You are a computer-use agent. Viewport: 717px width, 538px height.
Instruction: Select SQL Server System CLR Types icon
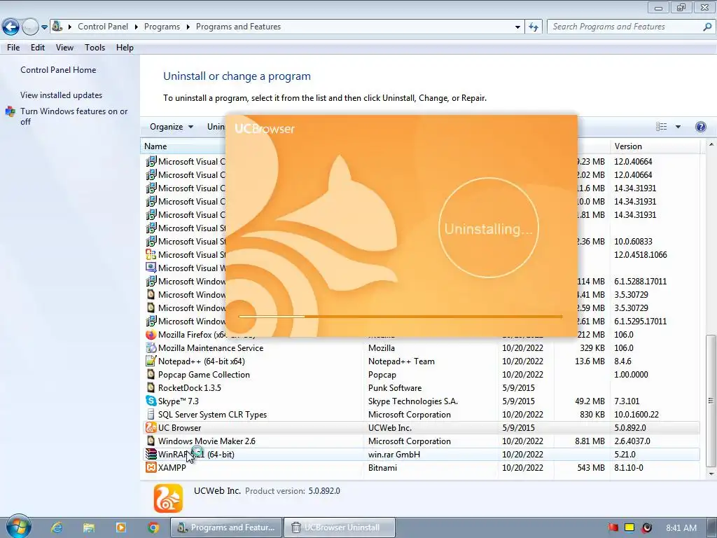click(x=151, y=415)
